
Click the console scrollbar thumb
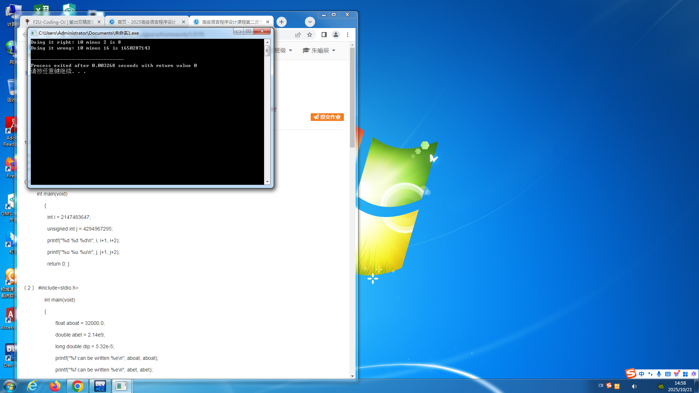(x=267, y=51)
